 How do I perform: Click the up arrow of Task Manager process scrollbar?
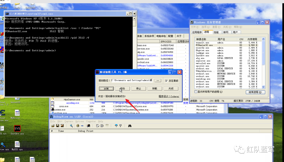point(263,39)
